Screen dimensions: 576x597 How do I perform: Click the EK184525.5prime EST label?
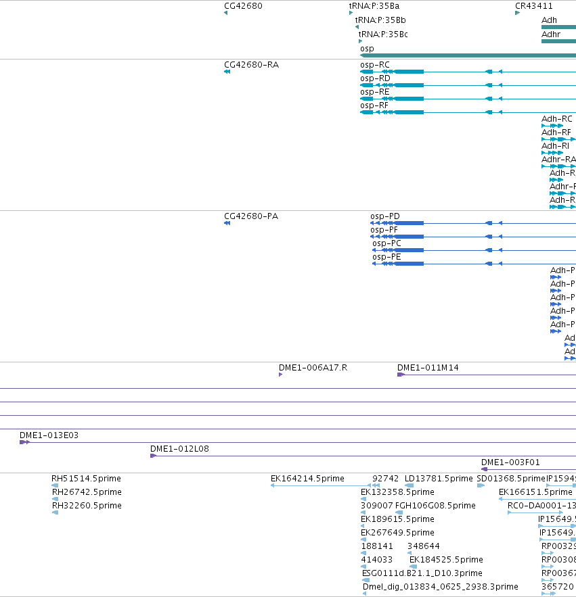(446, 560)
